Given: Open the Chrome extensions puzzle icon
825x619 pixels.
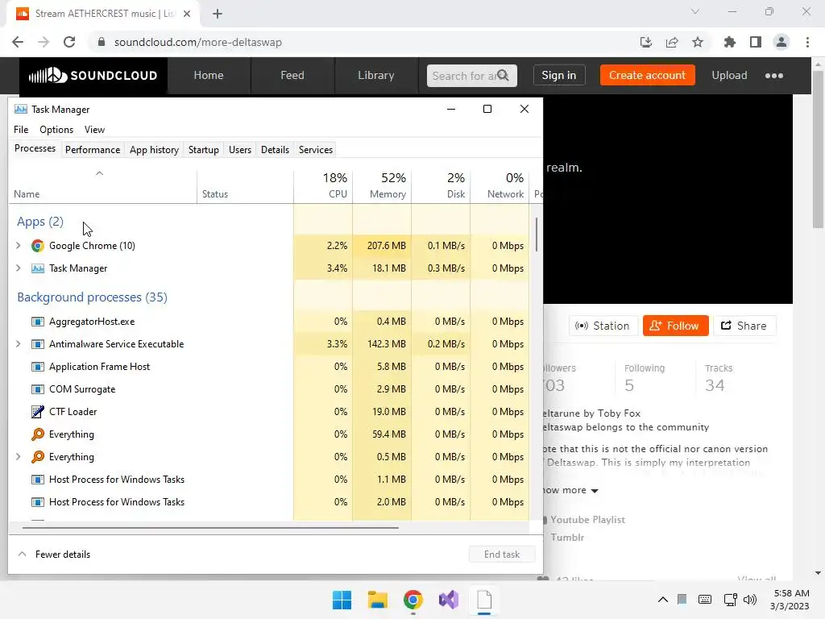Looking at the screenshot, I should [730, 42].
